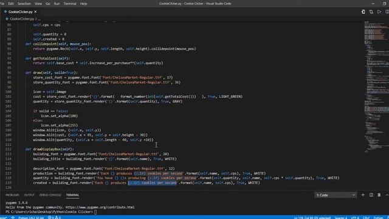Click in the code minimap
The image size is (389, 219).
(376, 87)
